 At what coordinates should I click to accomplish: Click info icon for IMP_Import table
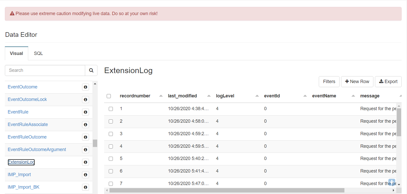(85, 175)
